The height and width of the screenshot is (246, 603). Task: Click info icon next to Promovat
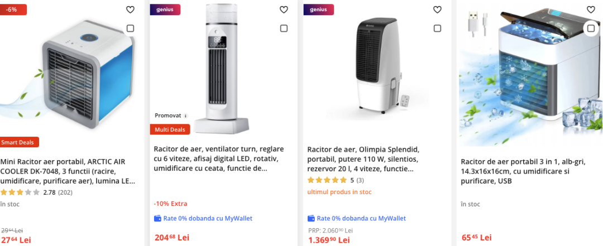coord(186,116)
